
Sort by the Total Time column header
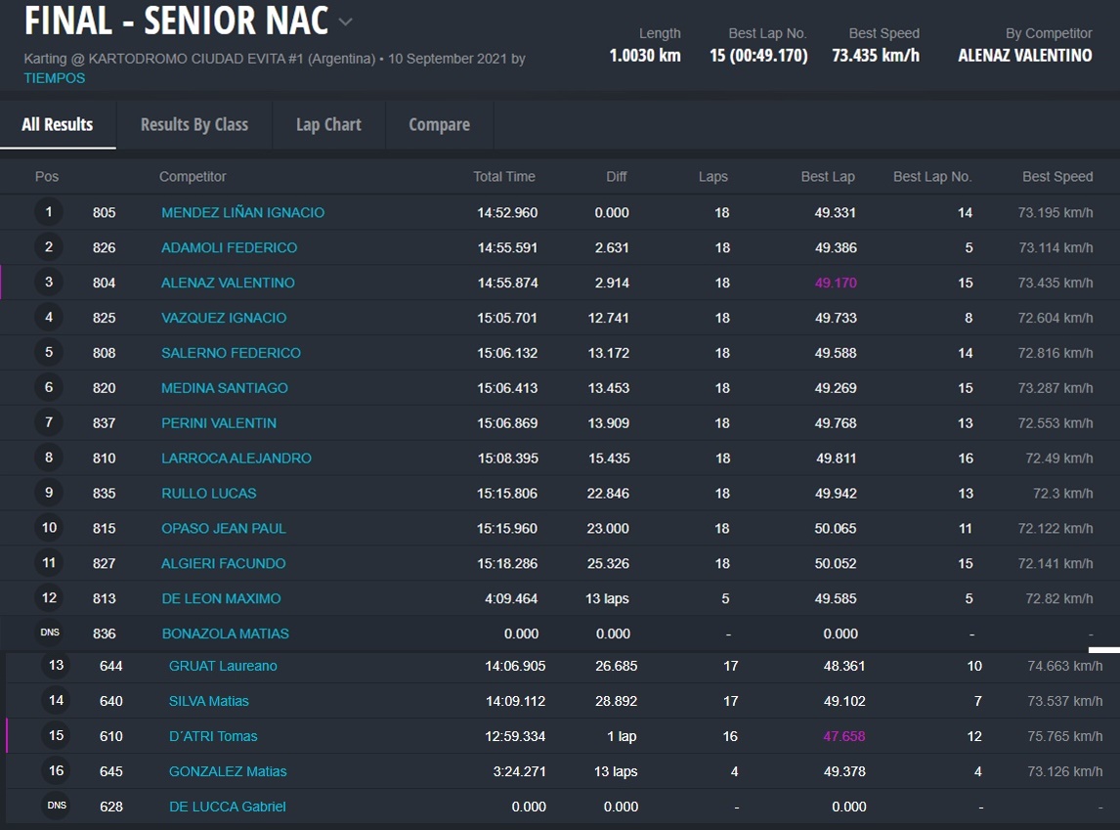click(503, 177)
